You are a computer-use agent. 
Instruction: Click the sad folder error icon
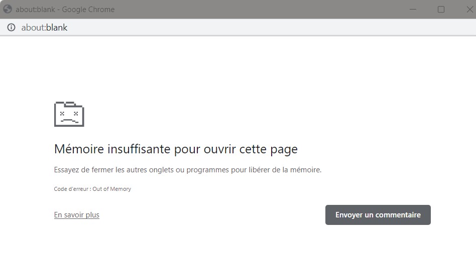[x=69, y=114]
